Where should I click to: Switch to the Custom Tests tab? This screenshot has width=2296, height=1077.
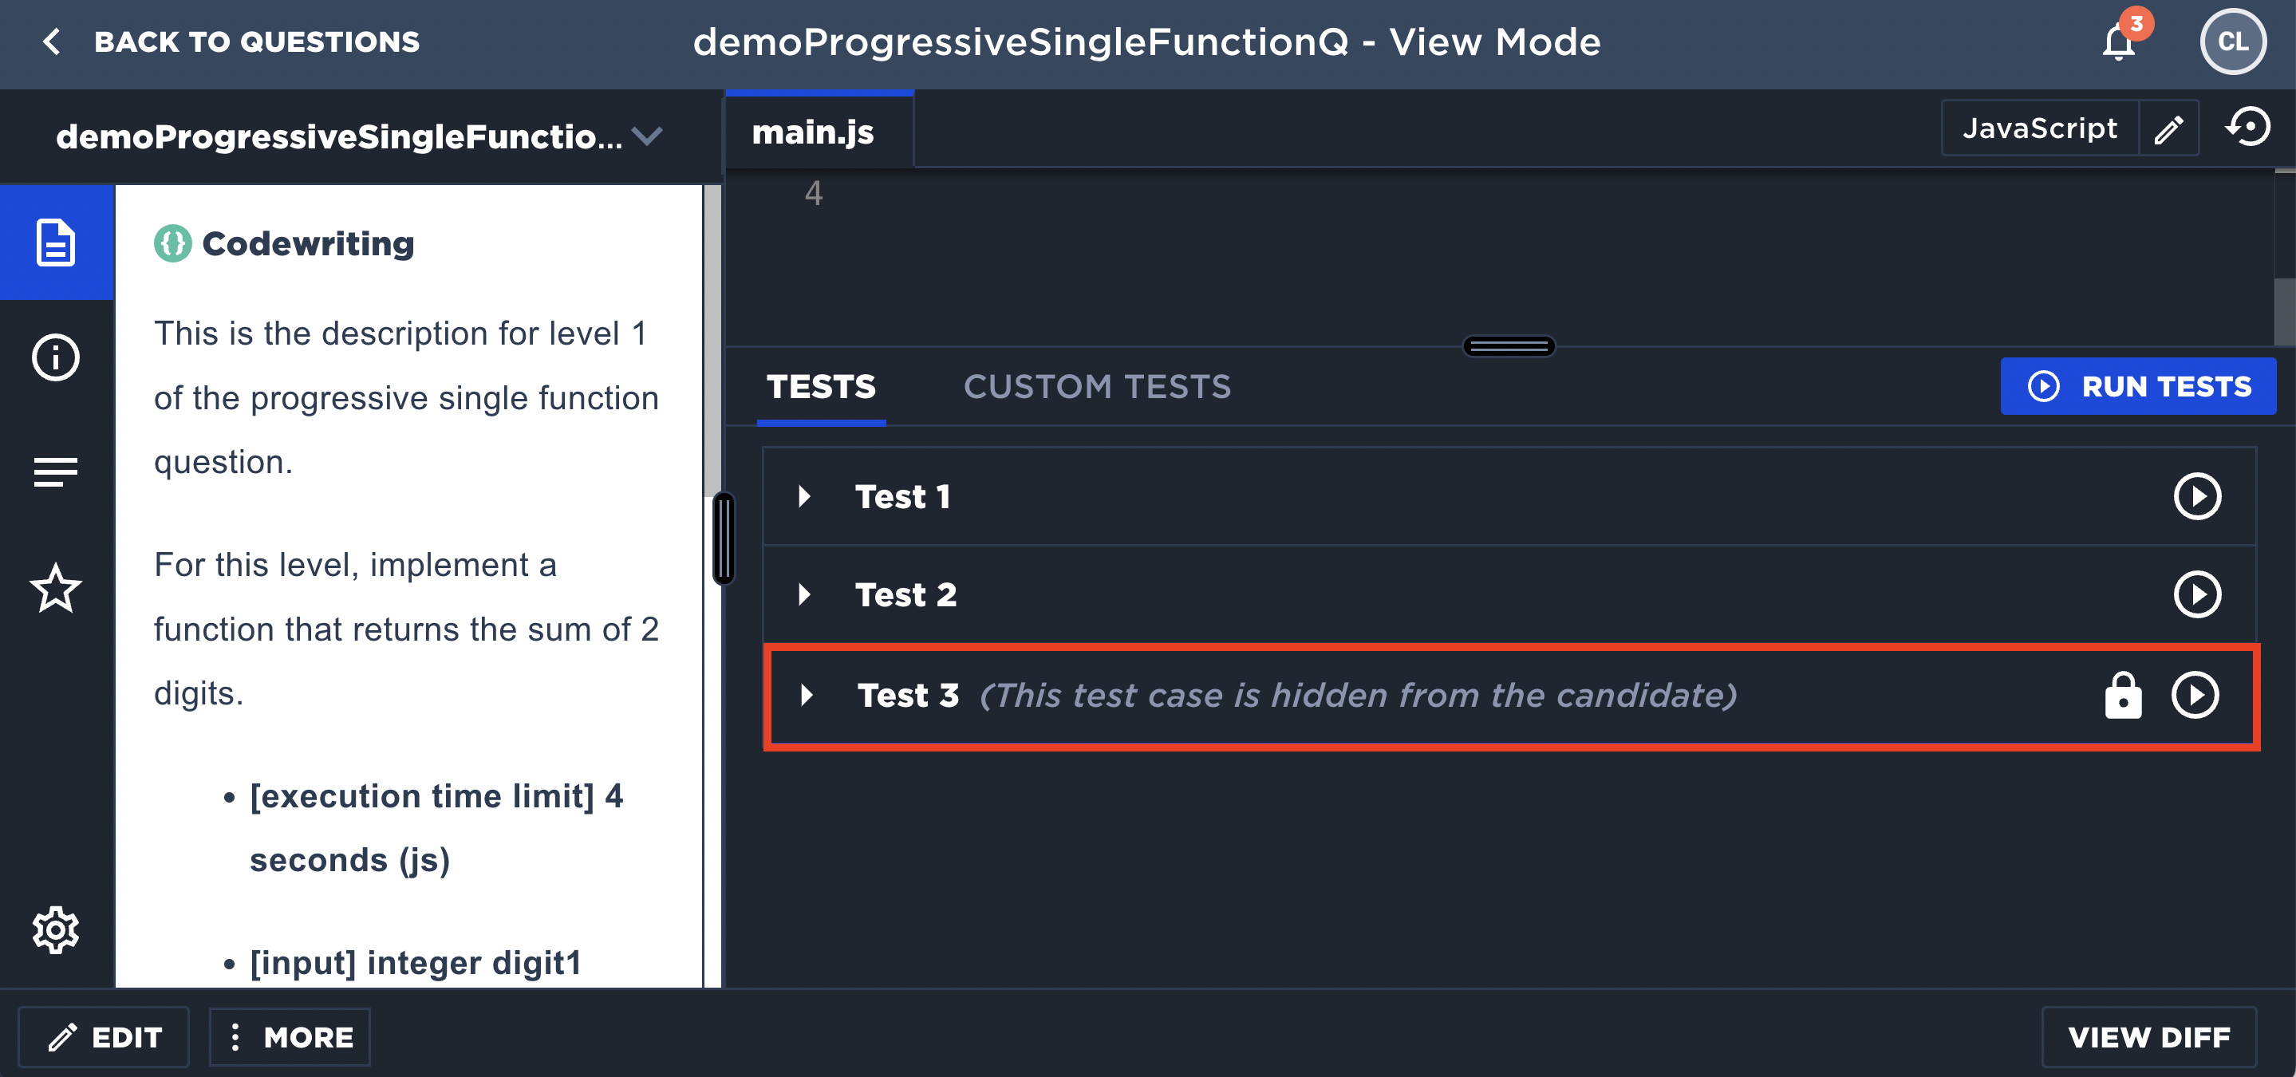1097,387
